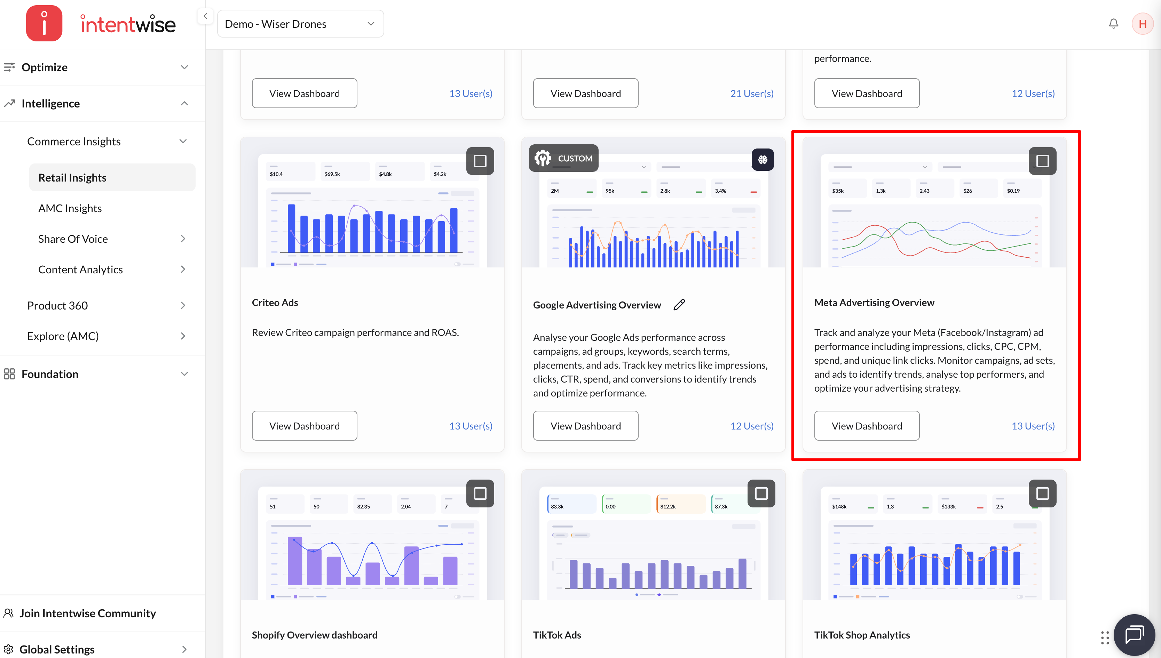Open the Demo - Wiser Drones account dropdown
The height and width of the screenshot is (658, 1161).
pyautogui.click(x=301, y=24)
